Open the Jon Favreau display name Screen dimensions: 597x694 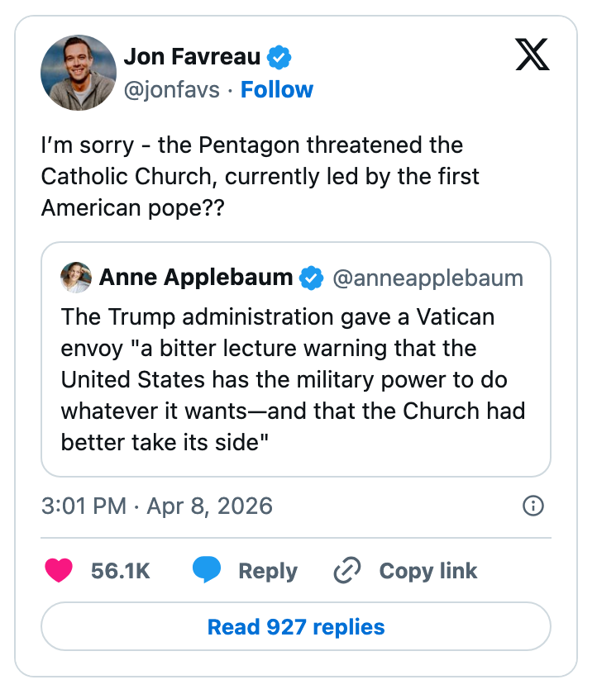tap(192, 57)
